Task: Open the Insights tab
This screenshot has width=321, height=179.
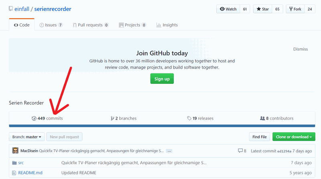Action: 167,25
